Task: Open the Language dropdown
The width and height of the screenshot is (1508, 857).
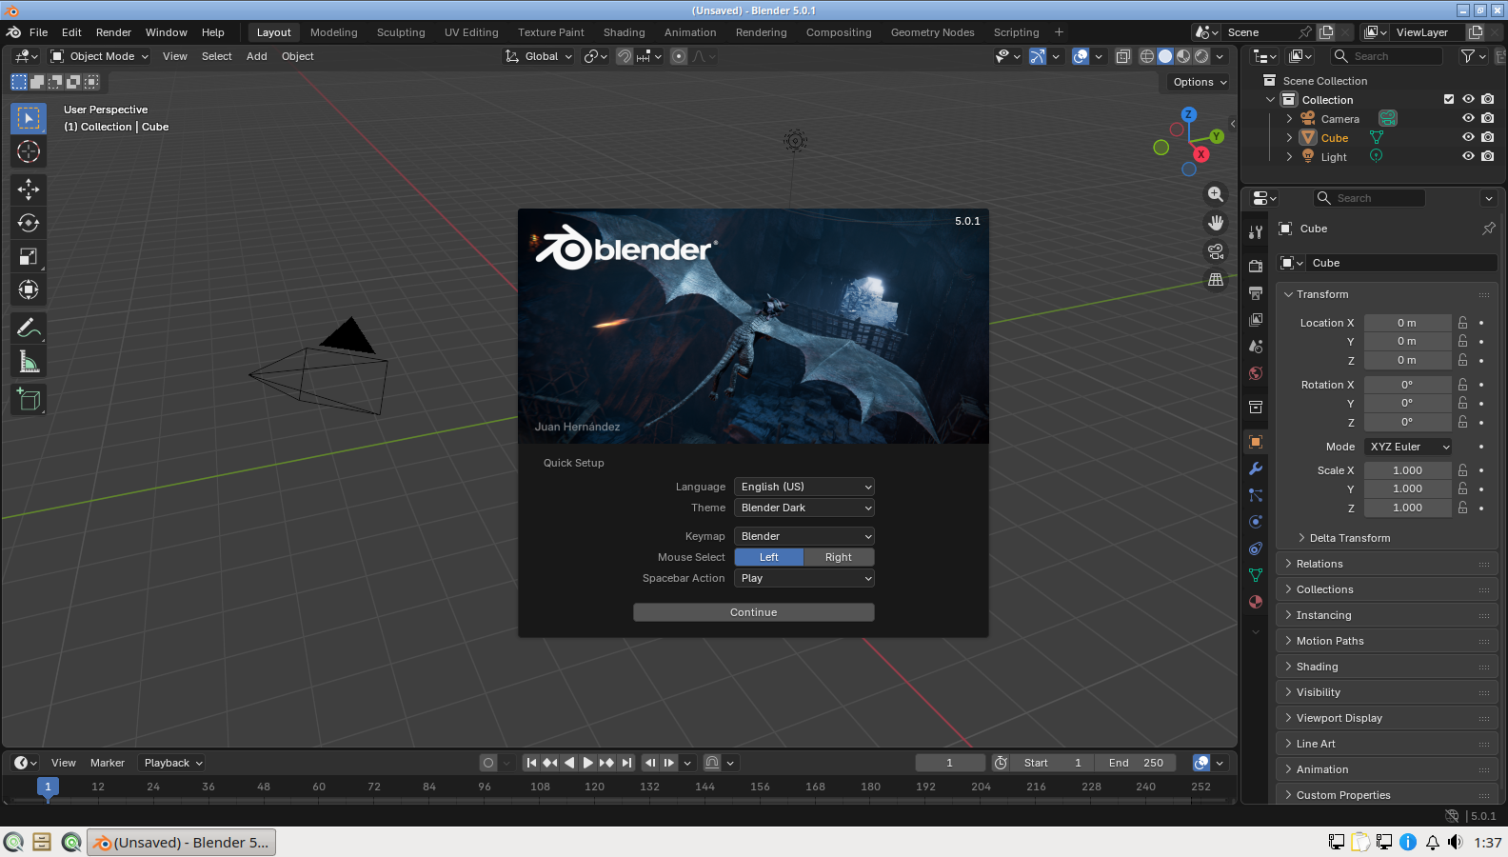Action: (804, 487)
